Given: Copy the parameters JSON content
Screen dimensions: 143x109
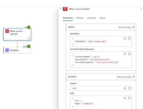Looking at the screenshot, I should [x=129, y=38].
